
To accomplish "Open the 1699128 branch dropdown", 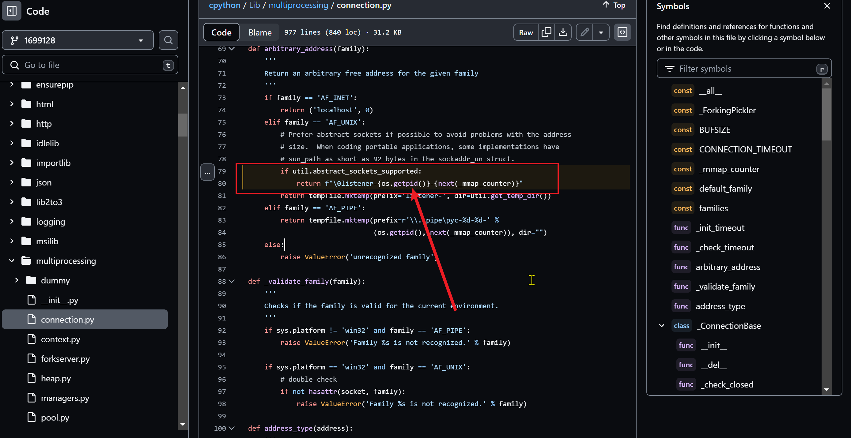I will (x=78, y=40).
